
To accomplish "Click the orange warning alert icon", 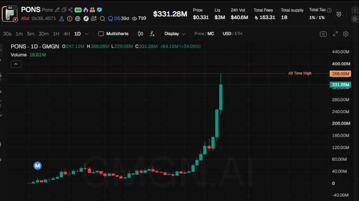I will pos(70,18).
